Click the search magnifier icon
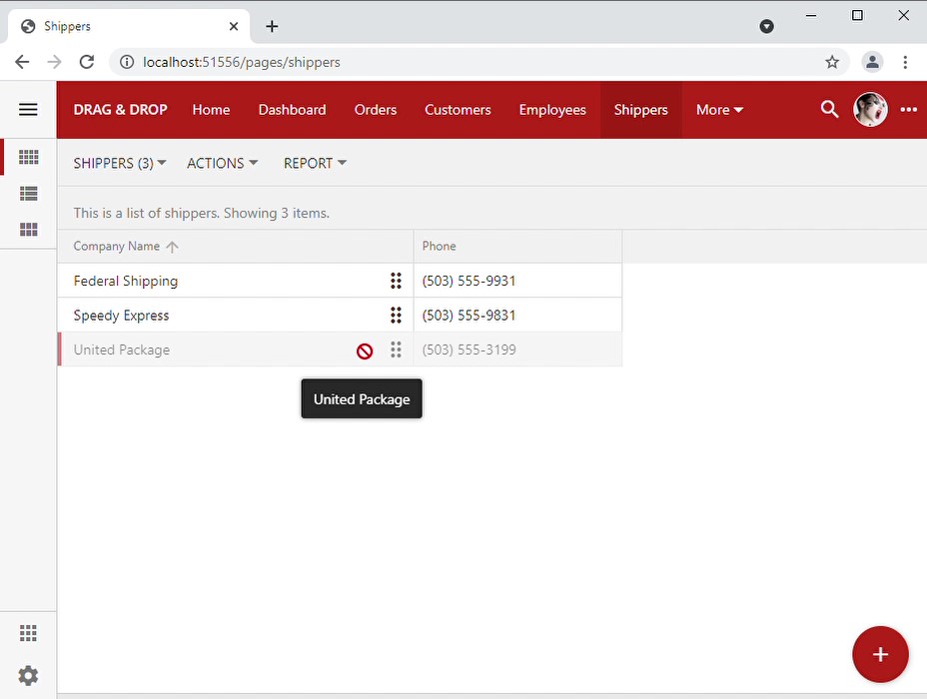 [829, 110]
